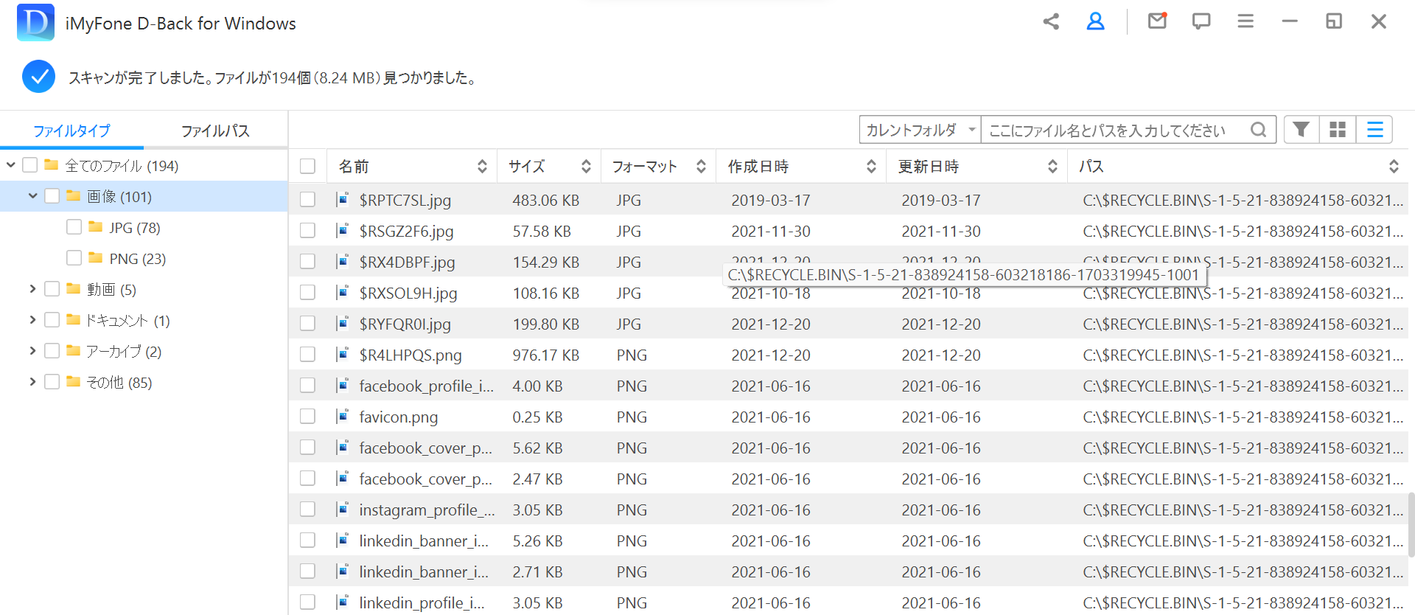The width and height of the screenshot is (1415, 615).
Task: Open the mail envelope notification icon
Action: coord(1157,21)
